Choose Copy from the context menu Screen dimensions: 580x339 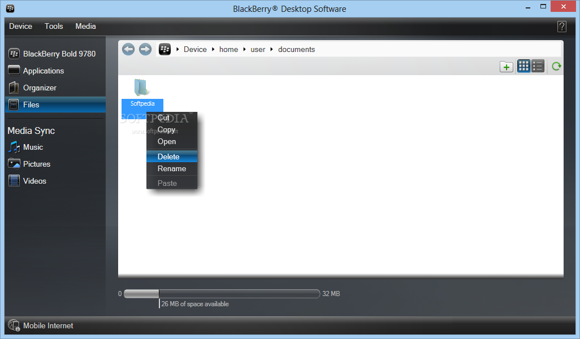pos(172,130)
